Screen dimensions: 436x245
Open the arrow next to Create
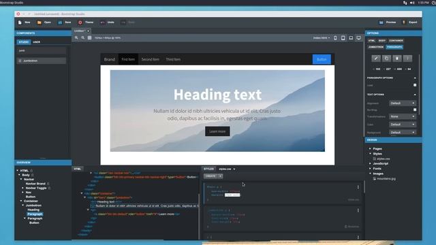[x=220, y=176]
